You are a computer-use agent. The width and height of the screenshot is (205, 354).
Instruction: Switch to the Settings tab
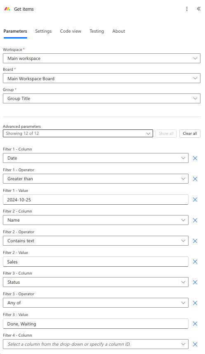click(x=43, y=31)
